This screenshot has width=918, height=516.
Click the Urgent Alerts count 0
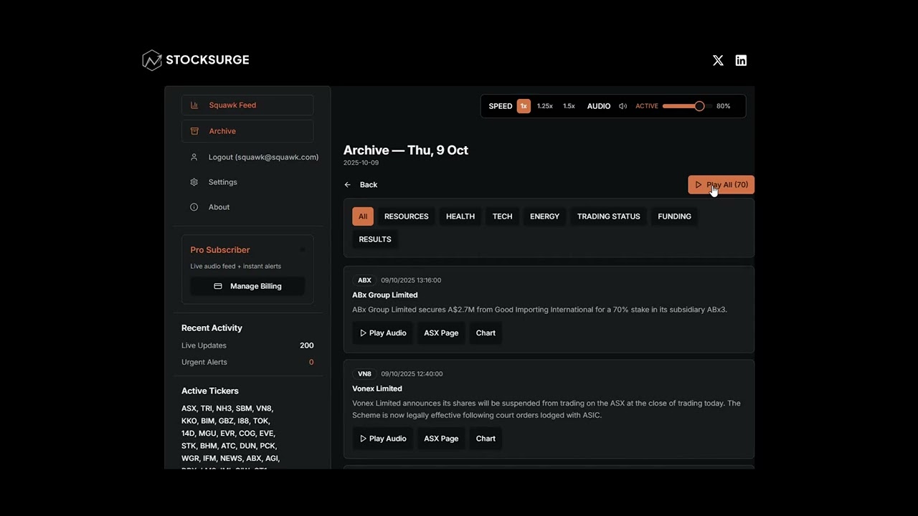tap(311, 362)
